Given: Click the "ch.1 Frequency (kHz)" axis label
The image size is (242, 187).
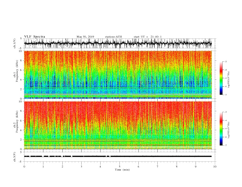Looking at the screenshot, I should point(16,71).
